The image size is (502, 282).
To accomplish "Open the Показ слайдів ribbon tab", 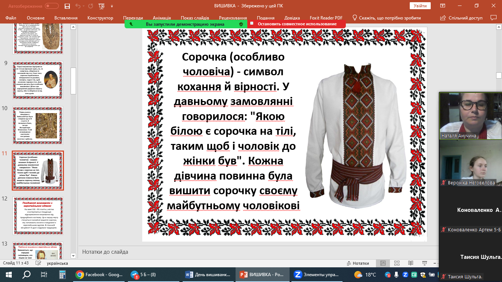I will click(x=195, y=18).
